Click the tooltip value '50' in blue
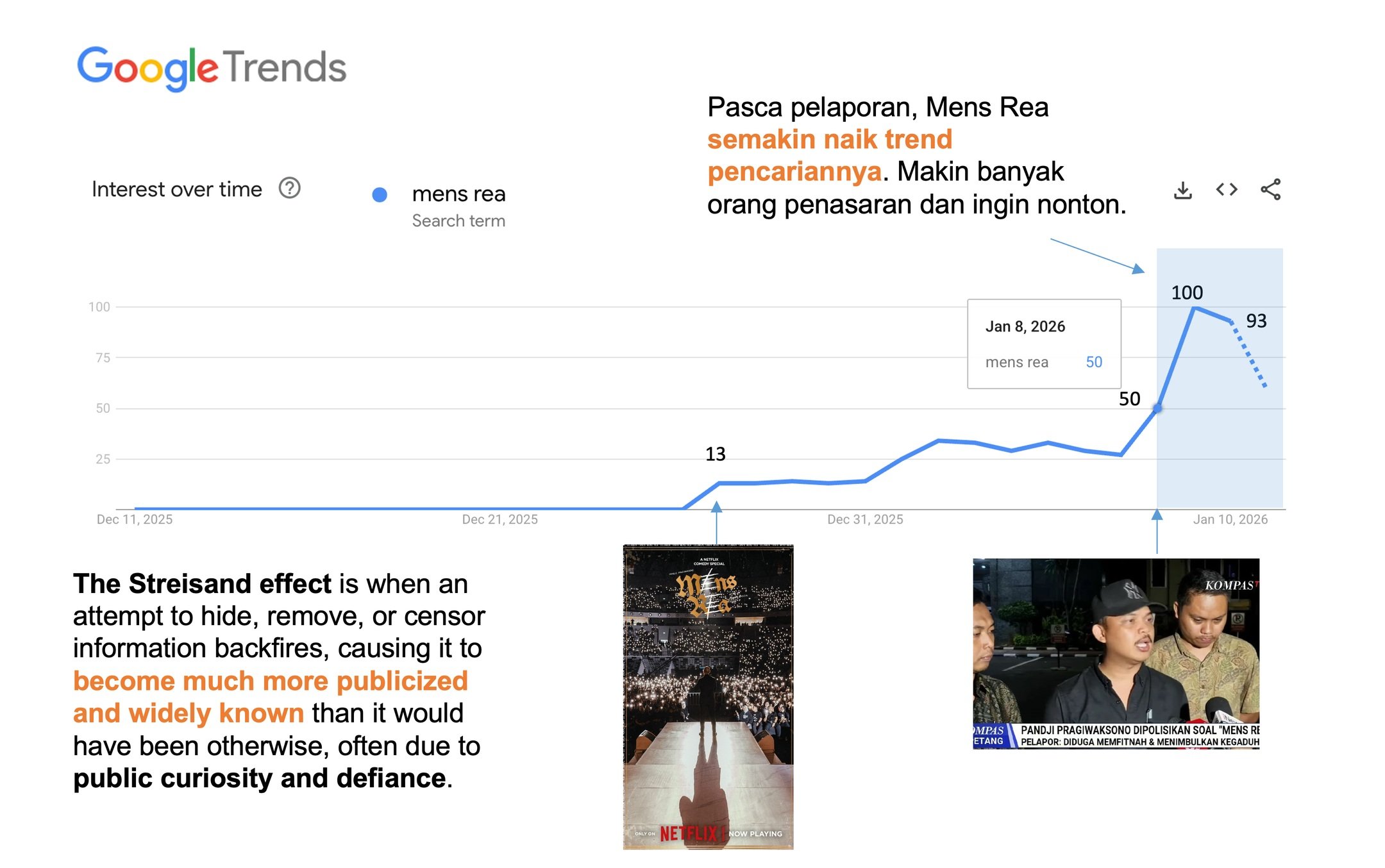Screen dimensions: 1385x868 tap(1094, 362)
